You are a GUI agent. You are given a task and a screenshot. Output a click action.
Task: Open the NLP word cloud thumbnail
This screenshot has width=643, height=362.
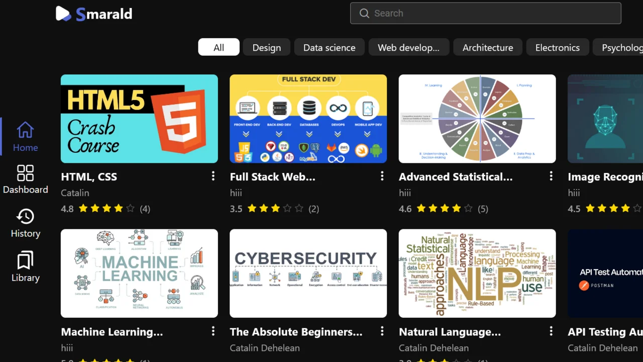(x=477, y=274)
